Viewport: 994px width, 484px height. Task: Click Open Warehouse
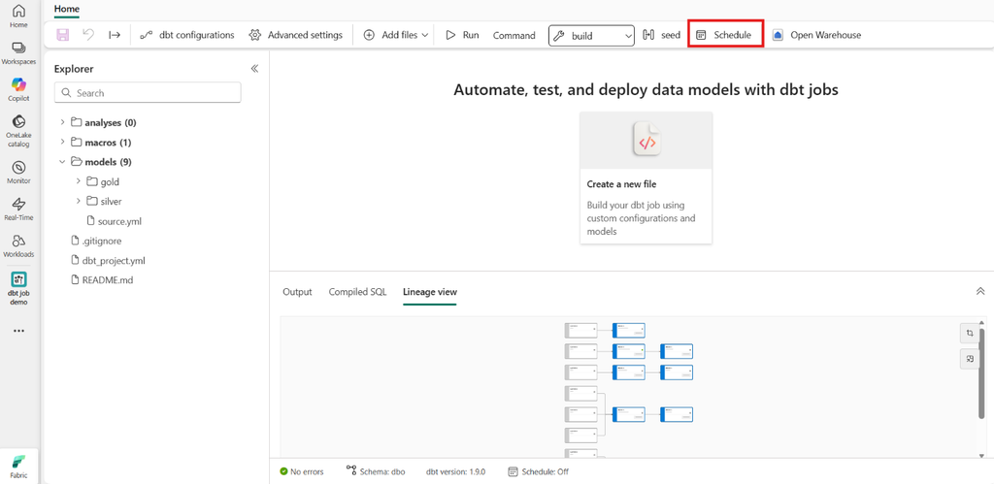point(816,35)
